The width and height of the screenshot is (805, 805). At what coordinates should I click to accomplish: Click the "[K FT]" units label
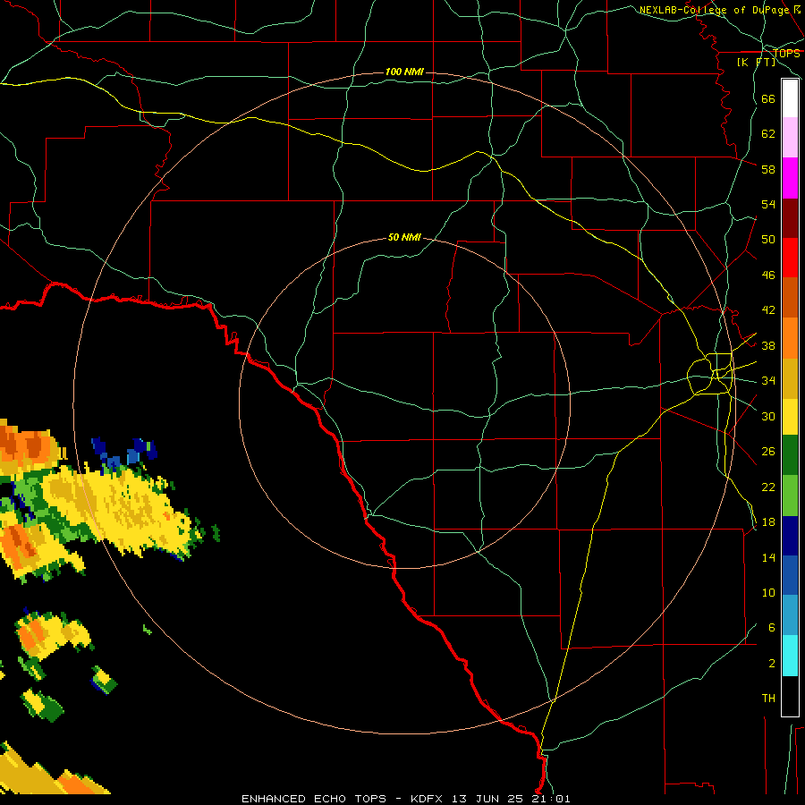pos(756,63)
